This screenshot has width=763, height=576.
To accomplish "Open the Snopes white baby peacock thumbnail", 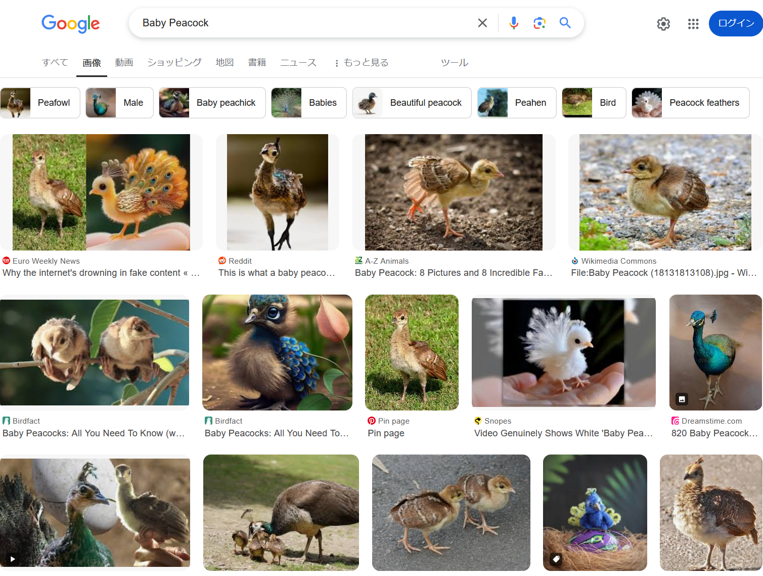I will [x=564, y=352].
